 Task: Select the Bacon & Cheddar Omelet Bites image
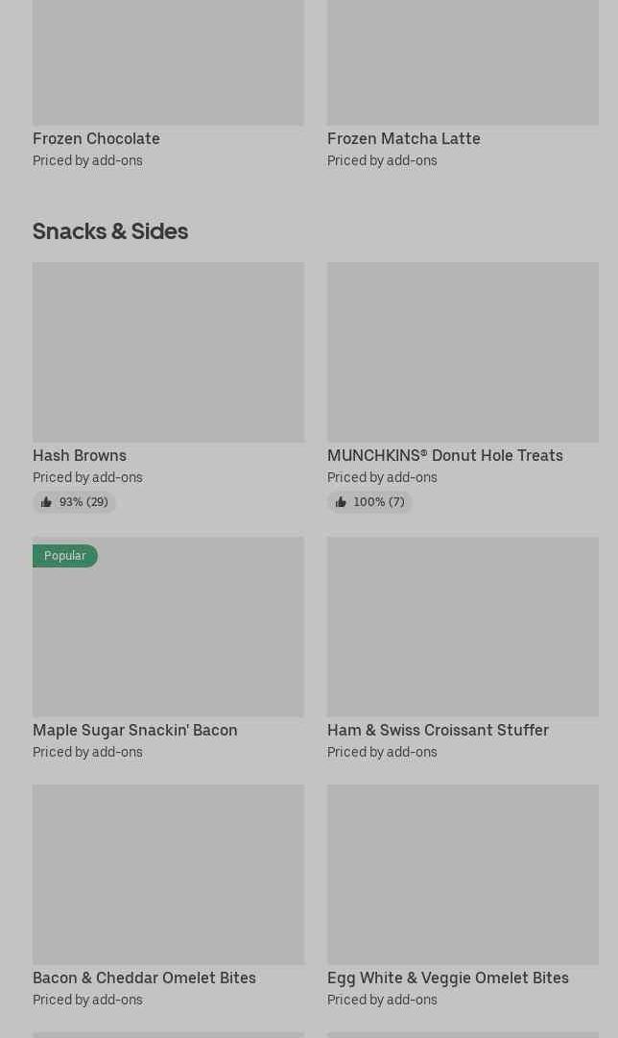point(168,874)
